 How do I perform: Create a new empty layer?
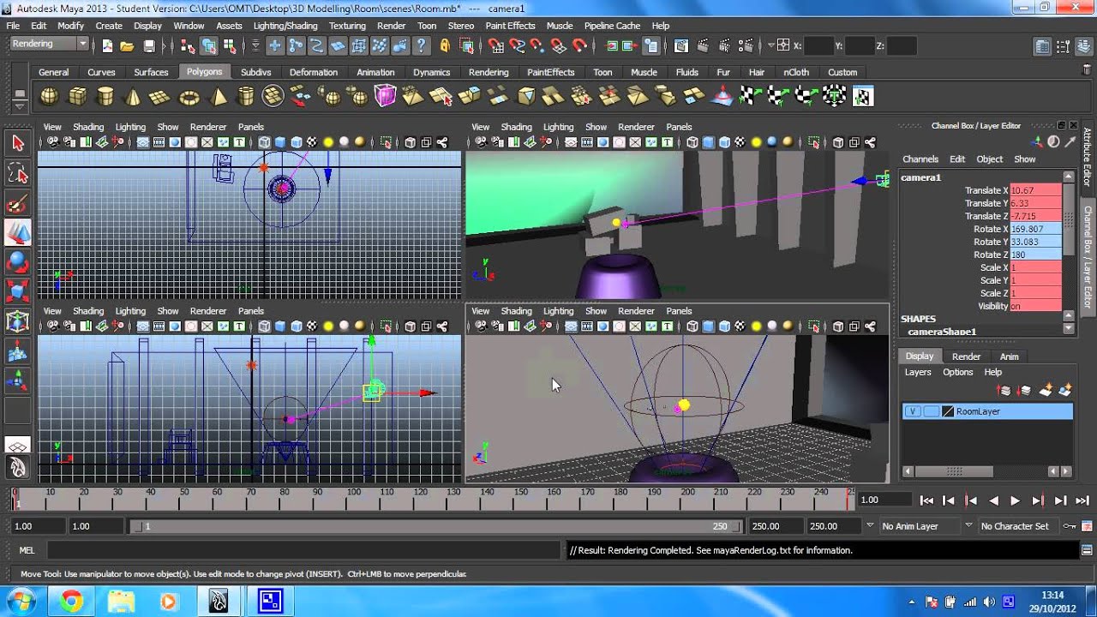(1045, 390)
